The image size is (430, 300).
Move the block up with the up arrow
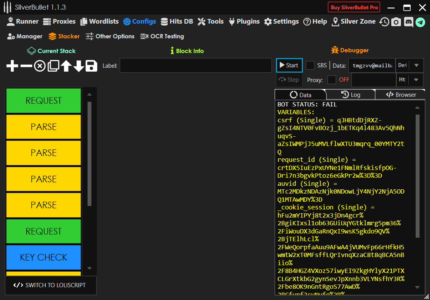pyautogui.click(x=66, y=66)
